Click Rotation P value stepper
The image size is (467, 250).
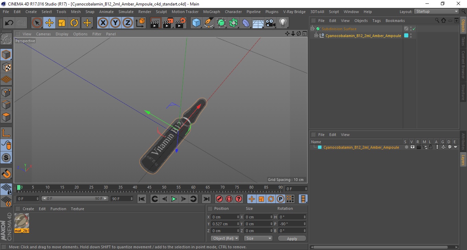click(305, 224)
